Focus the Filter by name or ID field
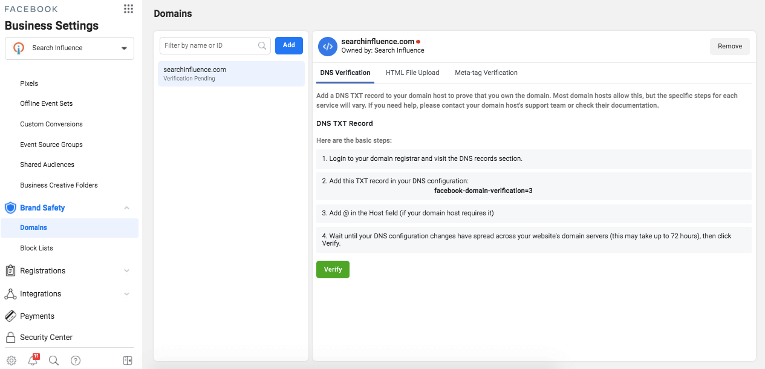This screenshot has height=369, width=765. click(x=210, y=45)
